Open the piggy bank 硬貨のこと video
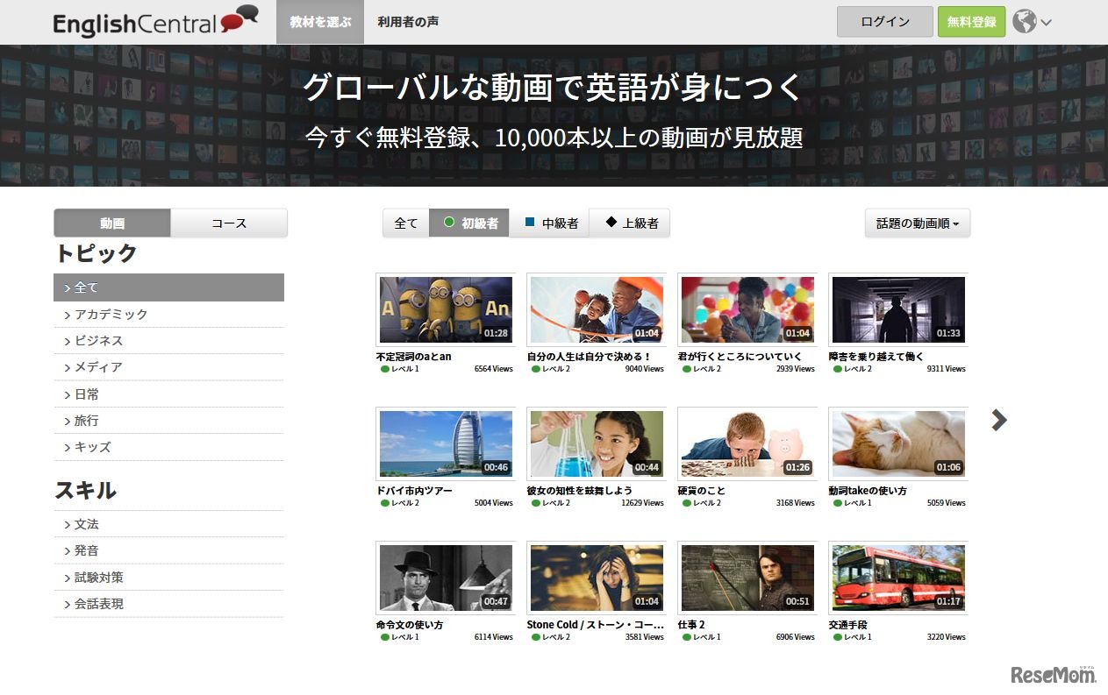This screenshot has height=695, width=1108. tap(747, 443)
